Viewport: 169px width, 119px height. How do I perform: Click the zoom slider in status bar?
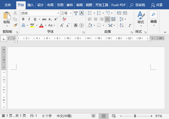click(x=135, y=116)
